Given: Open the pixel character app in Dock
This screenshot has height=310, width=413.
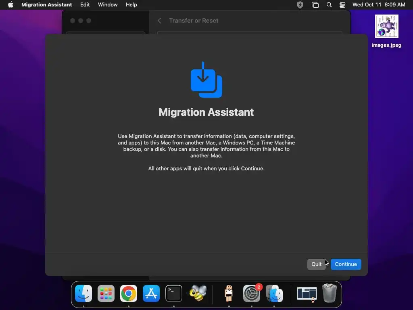Looking at the screenshot, I should click(229, 293).
